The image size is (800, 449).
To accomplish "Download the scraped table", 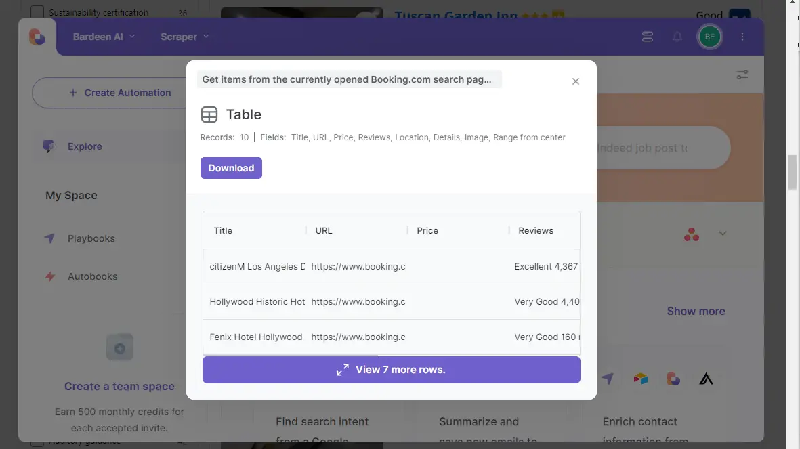I will (x=231, y=168).
